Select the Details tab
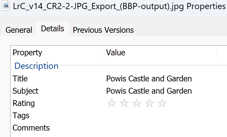The height and width of the screenshot is (137, 227). click(x=52, y=29)
